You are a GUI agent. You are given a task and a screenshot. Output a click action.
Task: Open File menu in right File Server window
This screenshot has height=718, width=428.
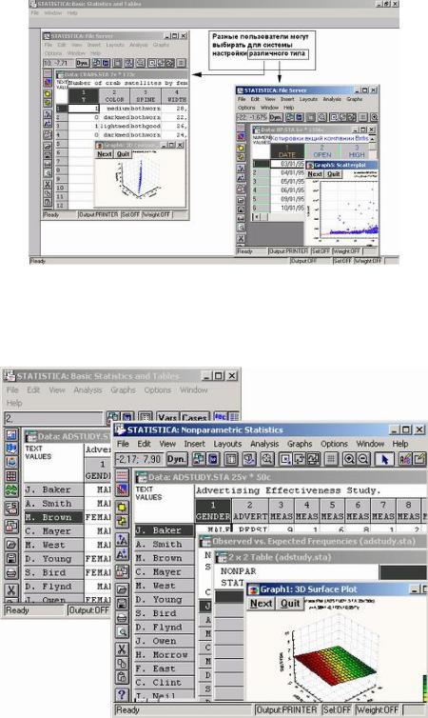(242, 99)
